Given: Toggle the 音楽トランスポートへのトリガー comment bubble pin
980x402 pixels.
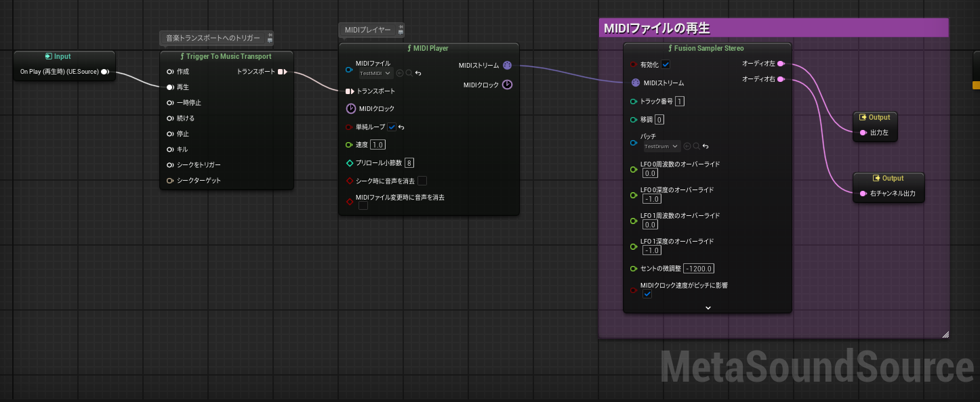Looking at the screenshot, I should pos(270,35).
